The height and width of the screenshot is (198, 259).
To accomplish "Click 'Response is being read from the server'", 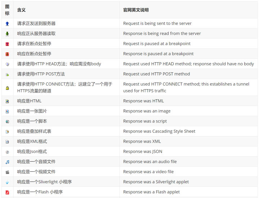I will [x=162, y=33].
